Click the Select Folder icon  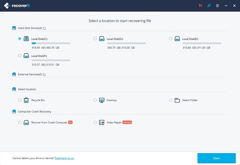coord(177,100)
